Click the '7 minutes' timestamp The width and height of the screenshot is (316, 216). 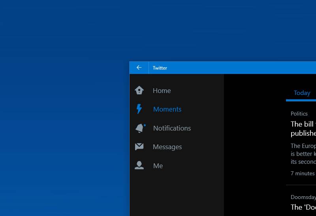[303, 173]
